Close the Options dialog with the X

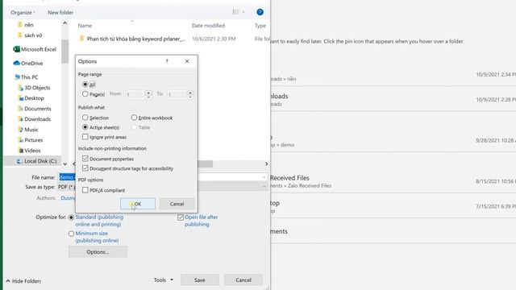[x=187, y=61]
